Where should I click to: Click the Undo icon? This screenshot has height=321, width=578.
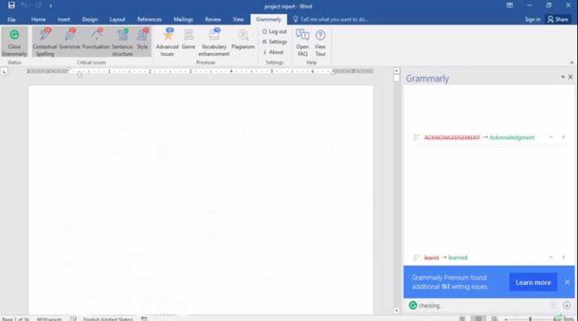(24, 5)
